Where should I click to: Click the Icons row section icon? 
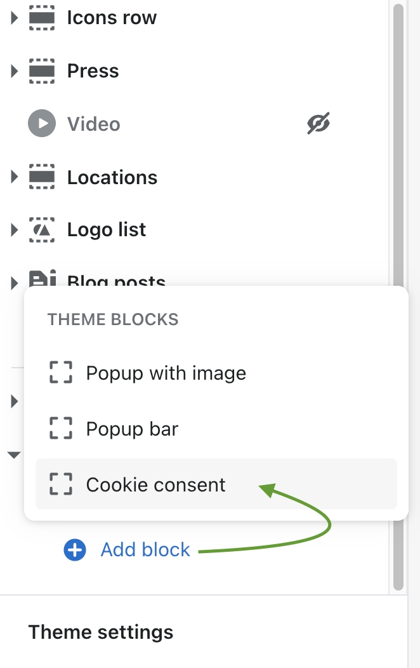[x=43, y=18]
